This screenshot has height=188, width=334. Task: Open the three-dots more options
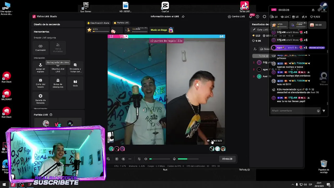tap(130, 159)
